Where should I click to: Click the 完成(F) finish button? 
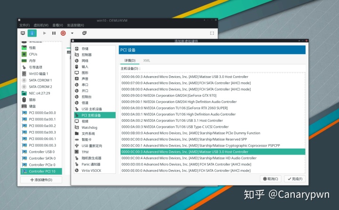pyautogui.click(x=295, y=179)
